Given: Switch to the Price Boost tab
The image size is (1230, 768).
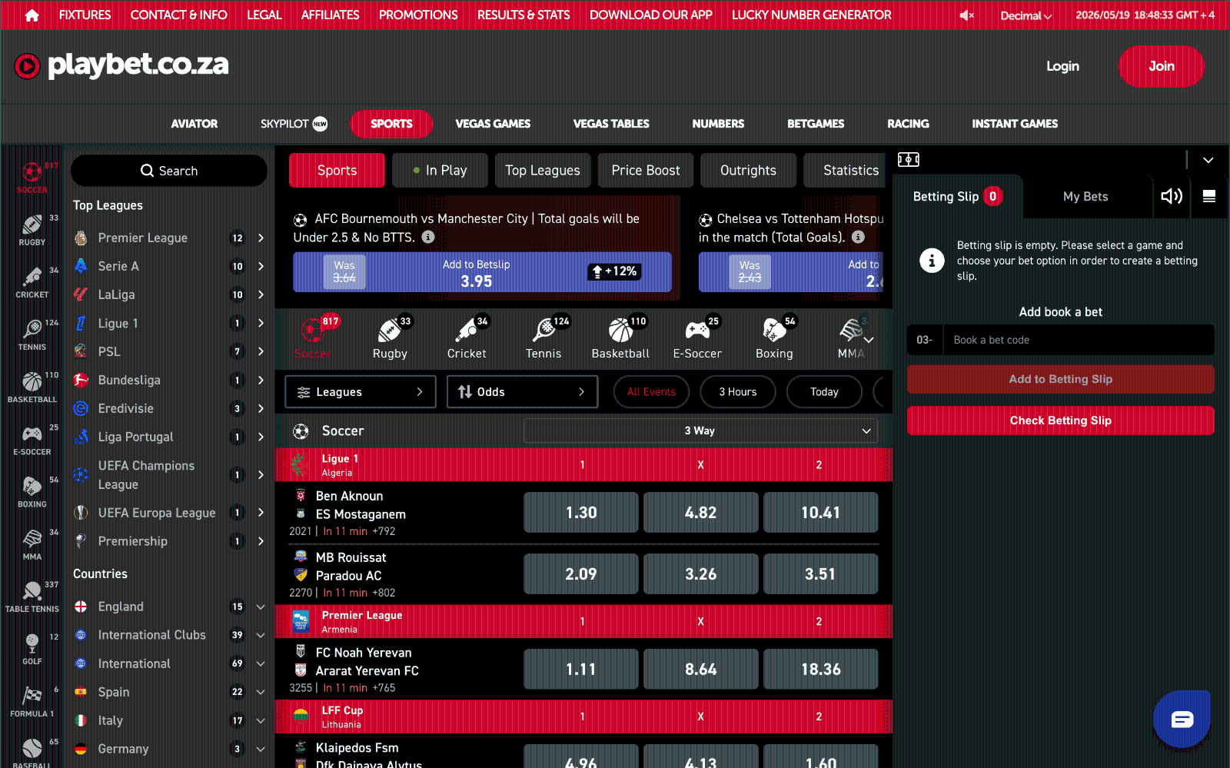Looking at the screenshot, I should pyautogui.click(x=646, y=171).
